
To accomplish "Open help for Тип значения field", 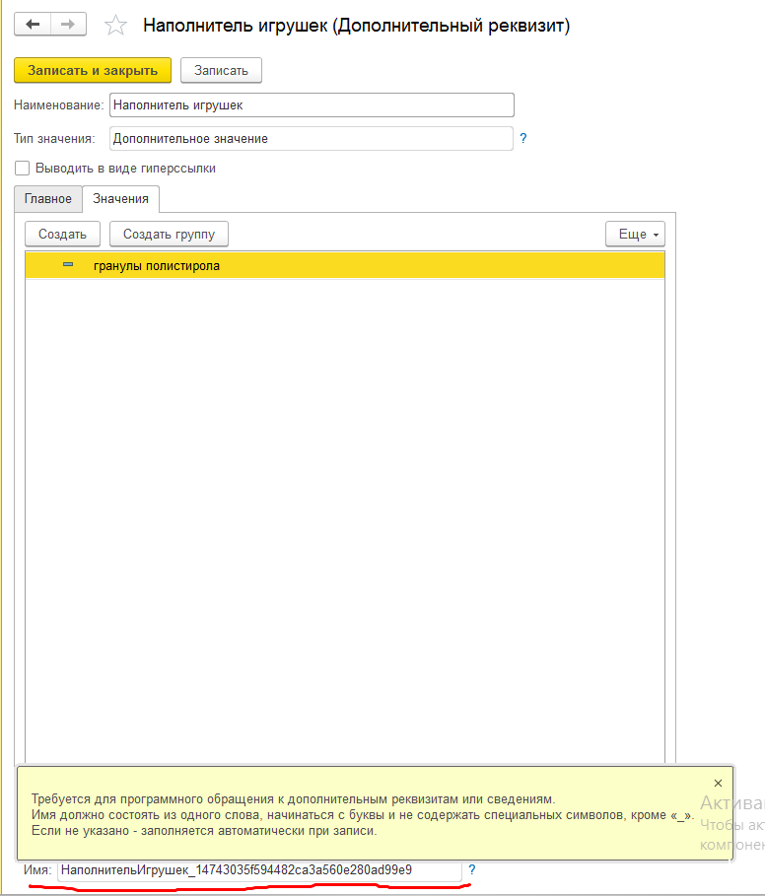I will (523, 138).
